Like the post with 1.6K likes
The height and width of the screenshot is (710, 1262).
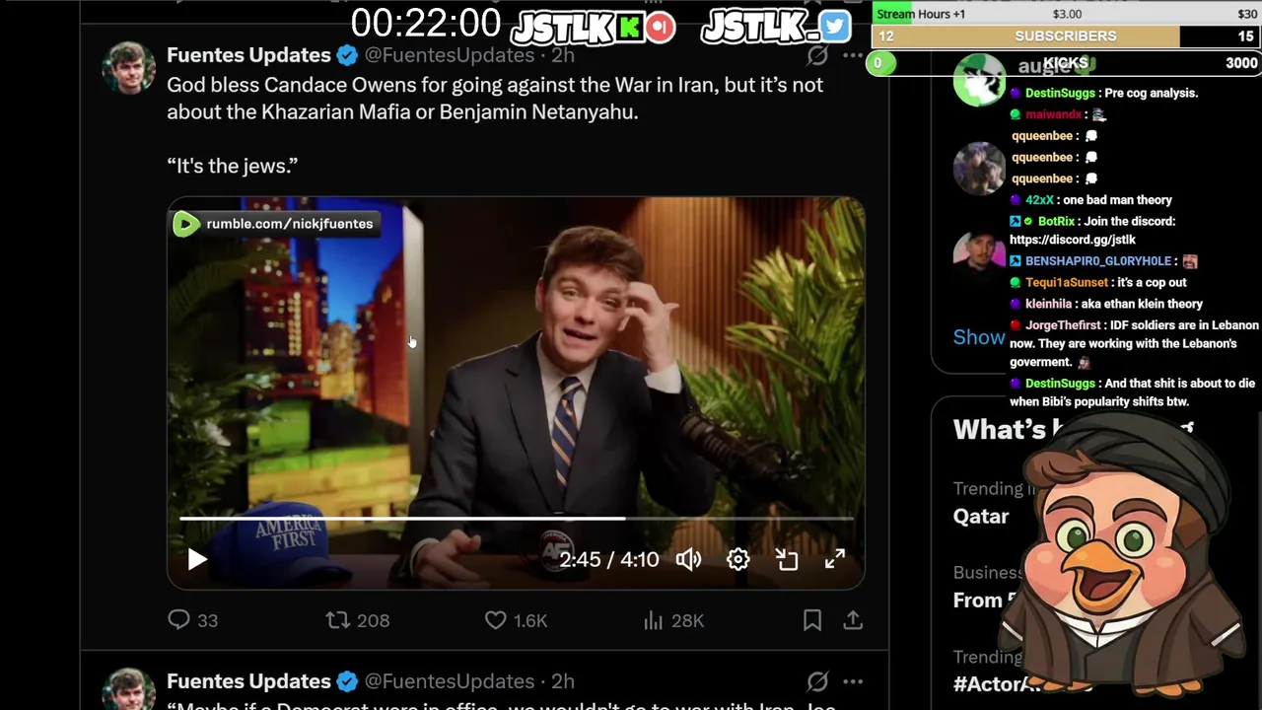(516, 620)
